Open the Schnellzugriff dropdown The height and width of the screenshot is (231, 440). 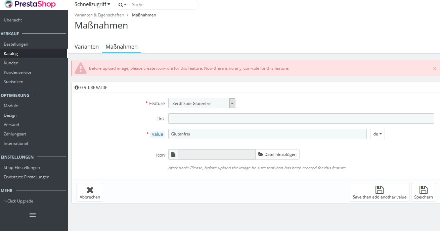tap(92, 4)
